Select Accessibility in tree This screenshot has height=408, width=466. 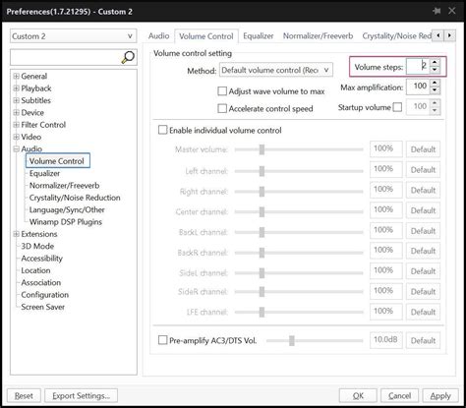pyautogui.click(x=41, y=259)
